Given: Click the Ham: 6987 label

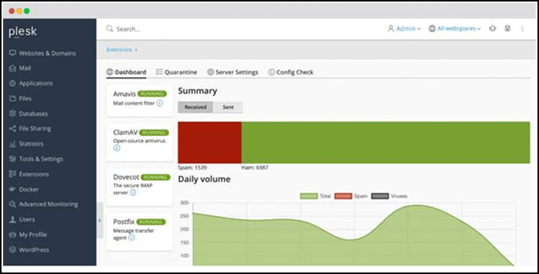Looking at the screenshot, I should point(255,167).
